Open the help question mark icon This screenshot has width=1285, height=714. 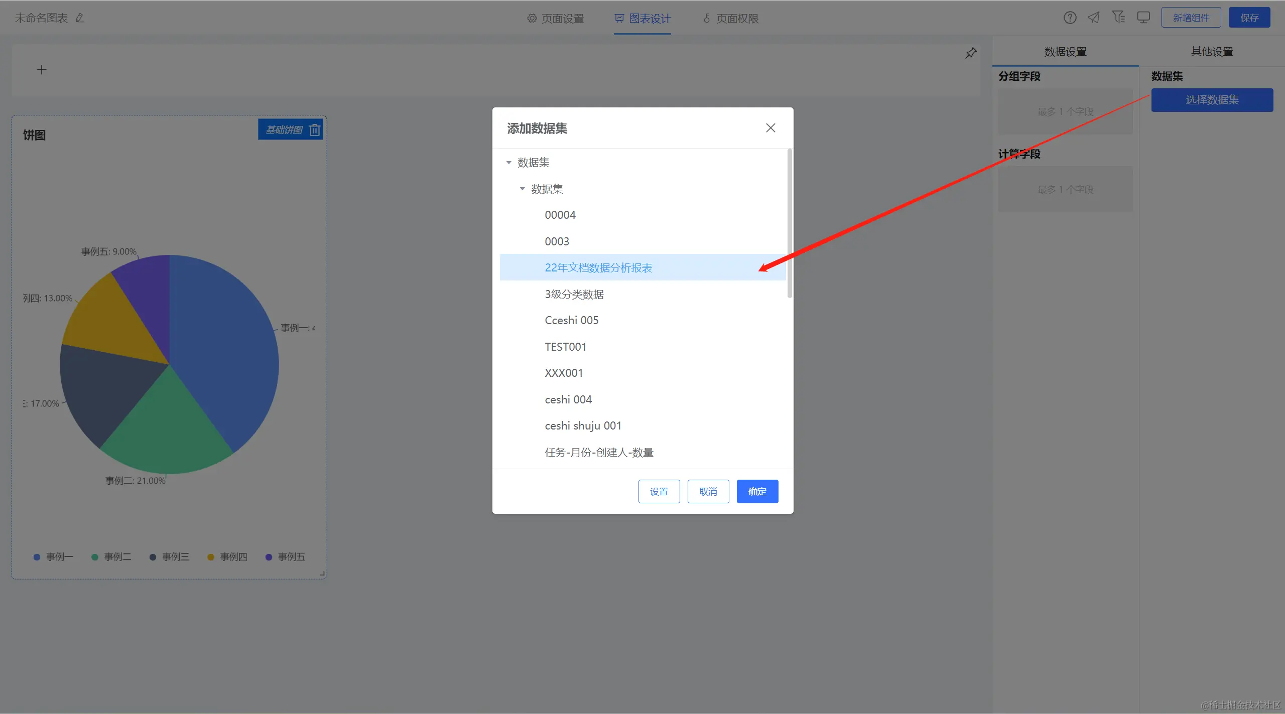point(1070,18)
